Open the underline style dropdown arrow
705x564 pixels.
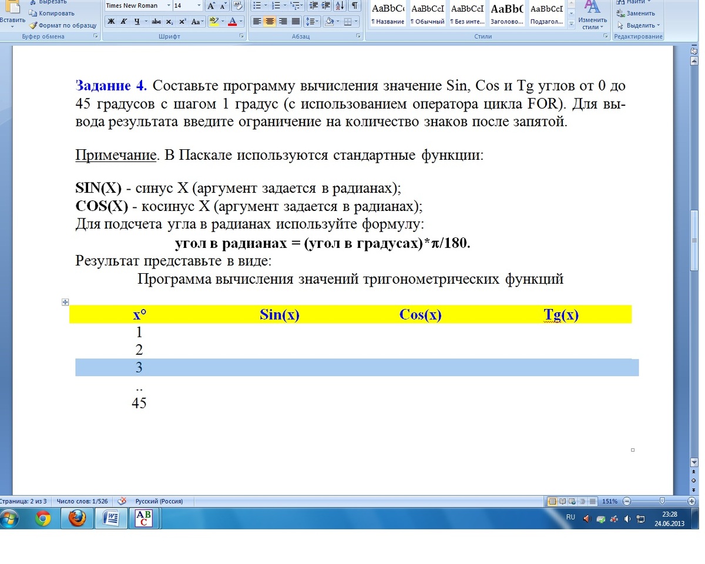[146, 22]
